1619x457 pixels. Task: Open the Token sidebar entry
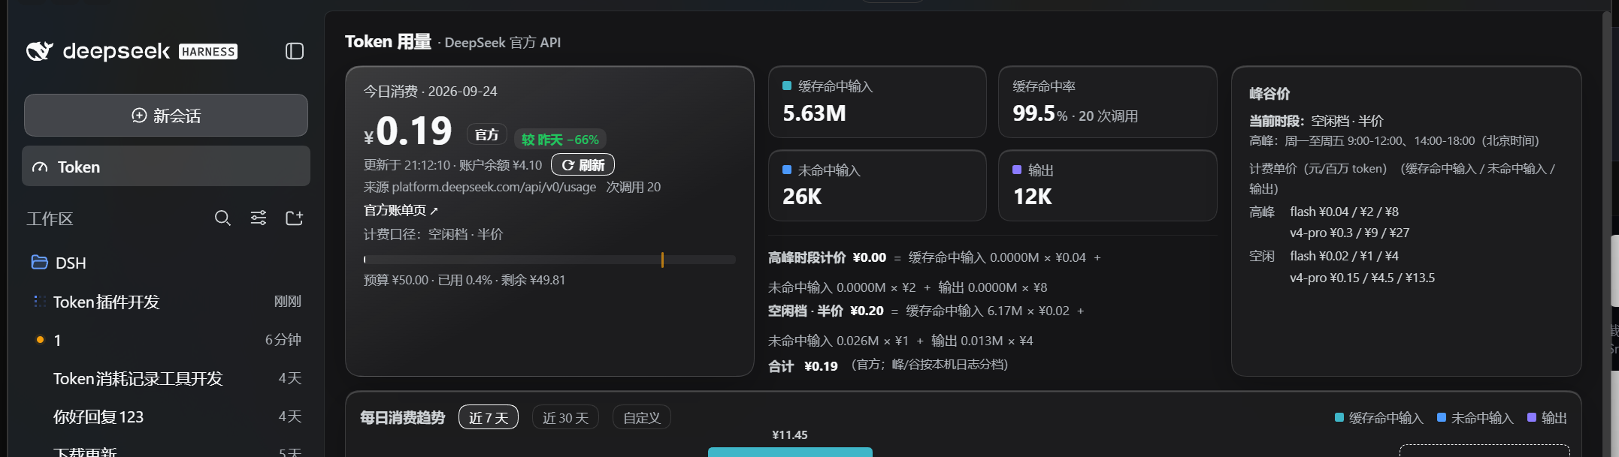tap(166, 167)
